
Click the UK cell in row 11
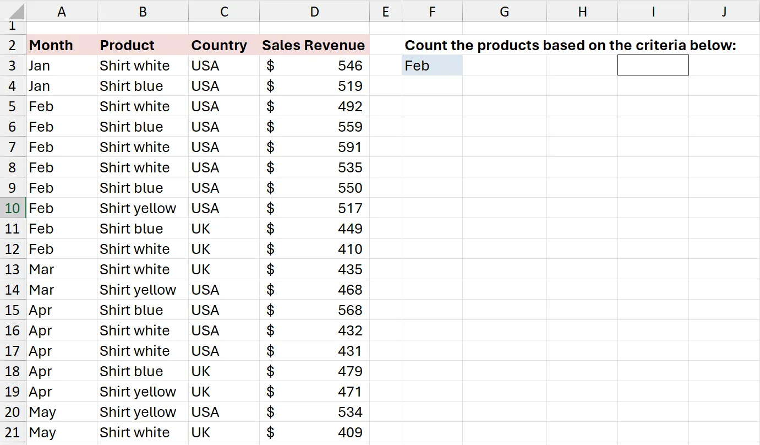tap(223, 229)
